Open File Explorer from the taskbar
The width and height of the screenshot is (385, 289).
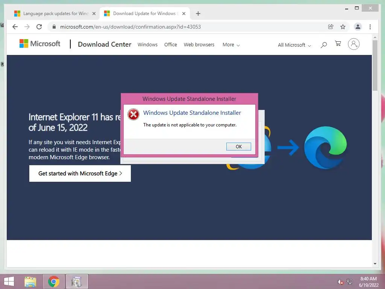click(x=30, y=281)
